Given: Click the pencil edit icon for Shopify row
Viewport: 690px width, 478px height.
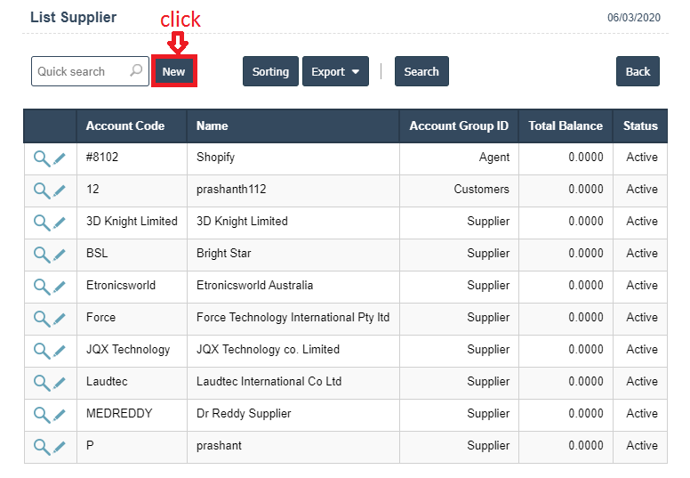Looking at the screenshot, I should pyautogui.click(x=60, y=158).
